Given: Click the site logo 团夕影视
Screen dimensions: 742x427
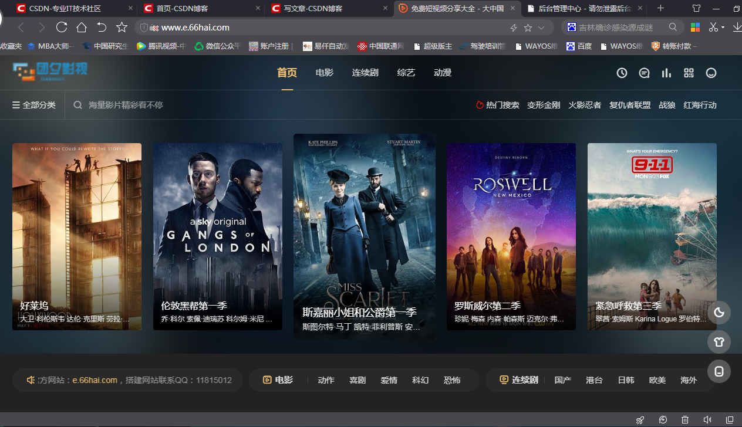Looking at the screenshot, I should tap(50, 72).
